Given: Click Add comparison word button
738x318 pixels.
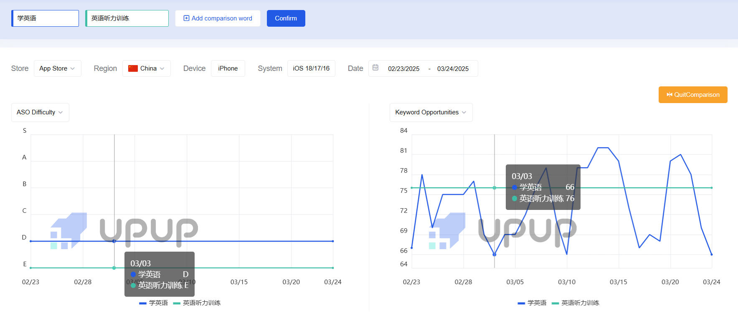Looking at the screenshot, I should click(218, 18).
